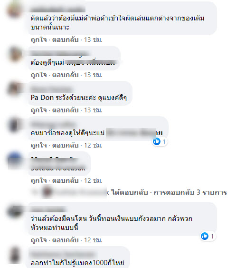Open the blurred author name of the top comment

point(58,9)
